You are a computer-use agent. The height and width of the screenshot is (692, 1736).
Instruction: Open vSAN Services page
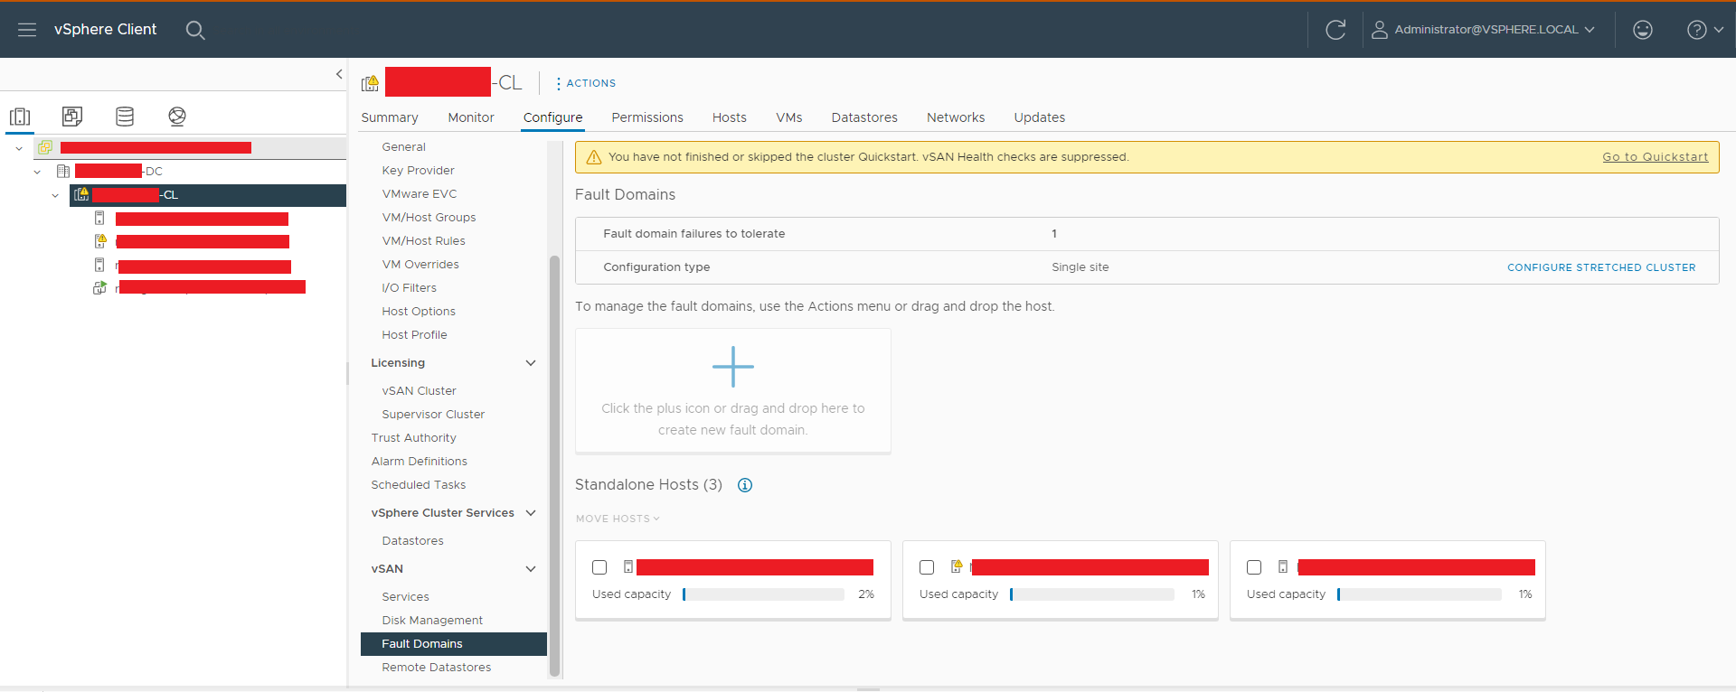point(405,597)
